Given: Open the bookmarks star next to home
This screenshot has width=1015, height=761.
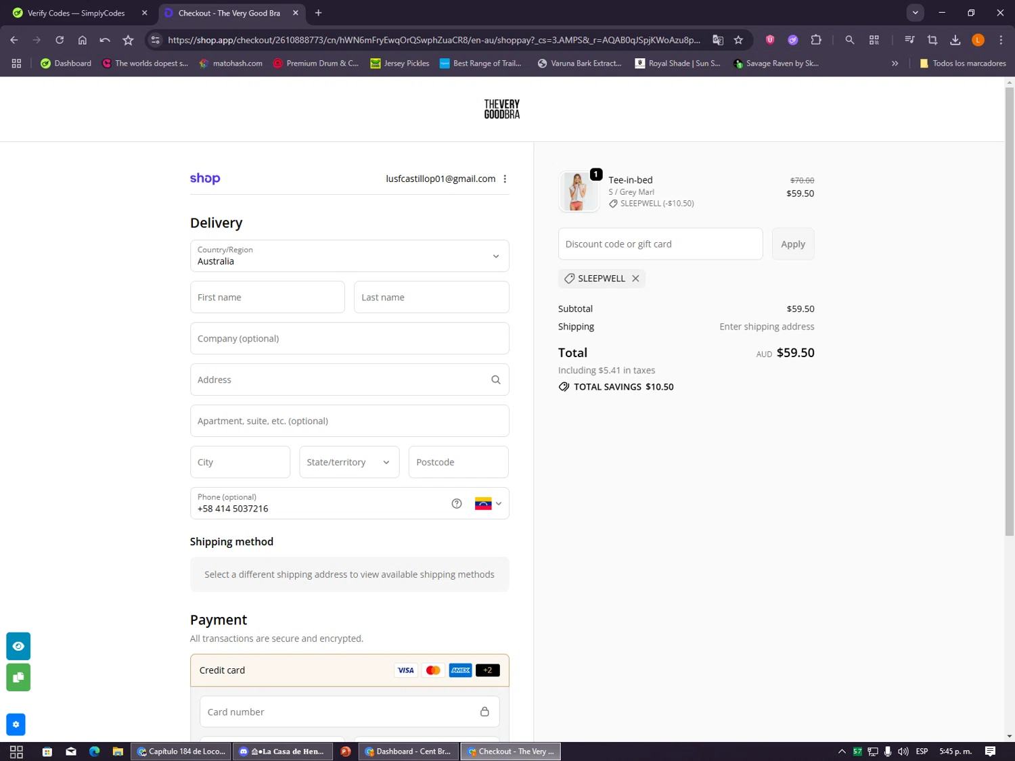Looking at the screenshot, I should 128,40.
